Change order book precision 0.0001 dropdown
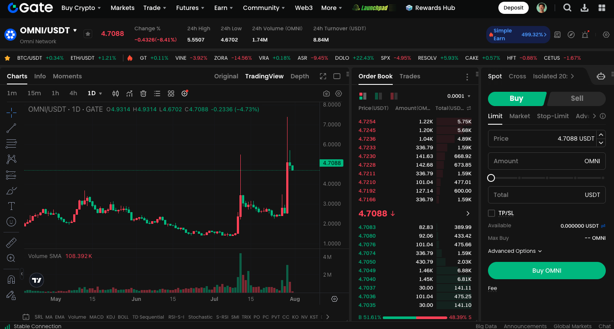Image resolution: width=614 pixels, height=329 pixels. pos(459,96)
